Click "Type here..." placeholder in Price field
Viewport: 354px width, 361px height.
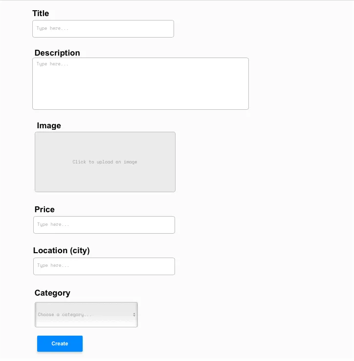tap(53, 224)
